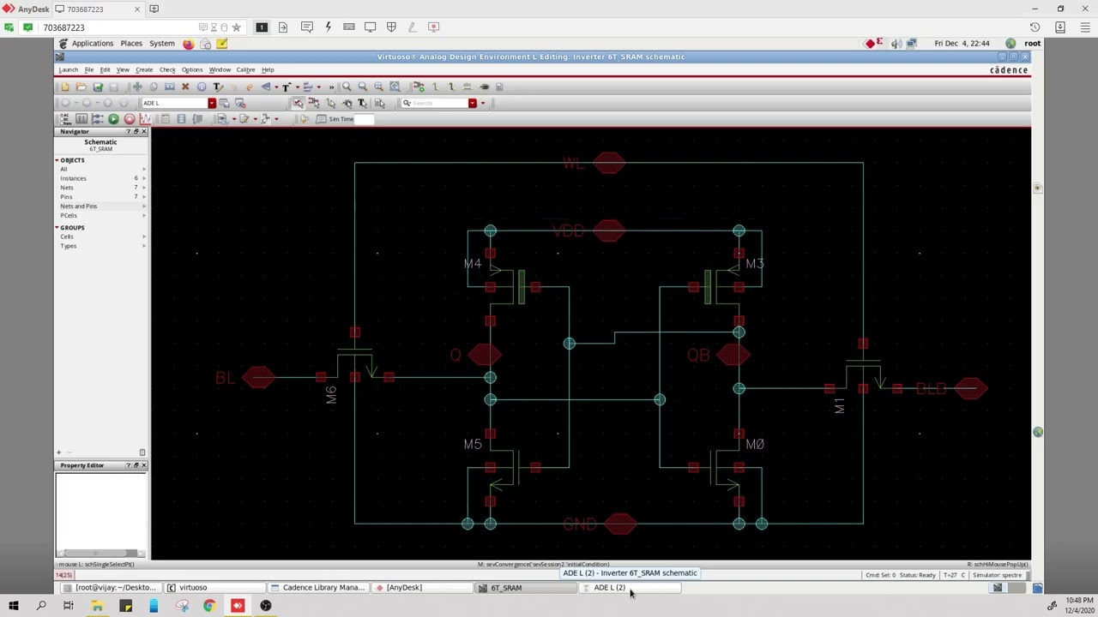
Task: Click the Edit Variables icon
Action: 81,119
